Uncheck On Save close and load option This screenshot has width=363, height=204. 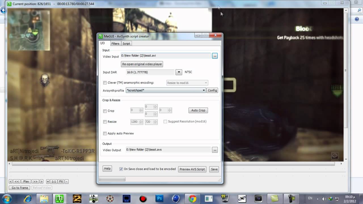coord(121,169)
